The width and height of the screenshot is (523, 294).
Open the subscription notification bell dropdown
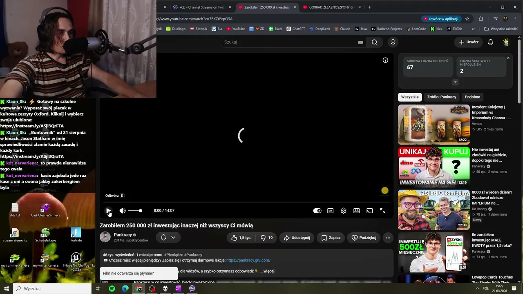(168, 237)
